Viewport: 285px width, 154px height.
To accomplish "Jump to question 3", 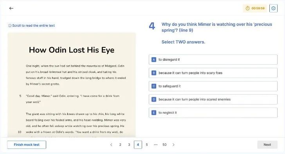I will click(129, 145).
